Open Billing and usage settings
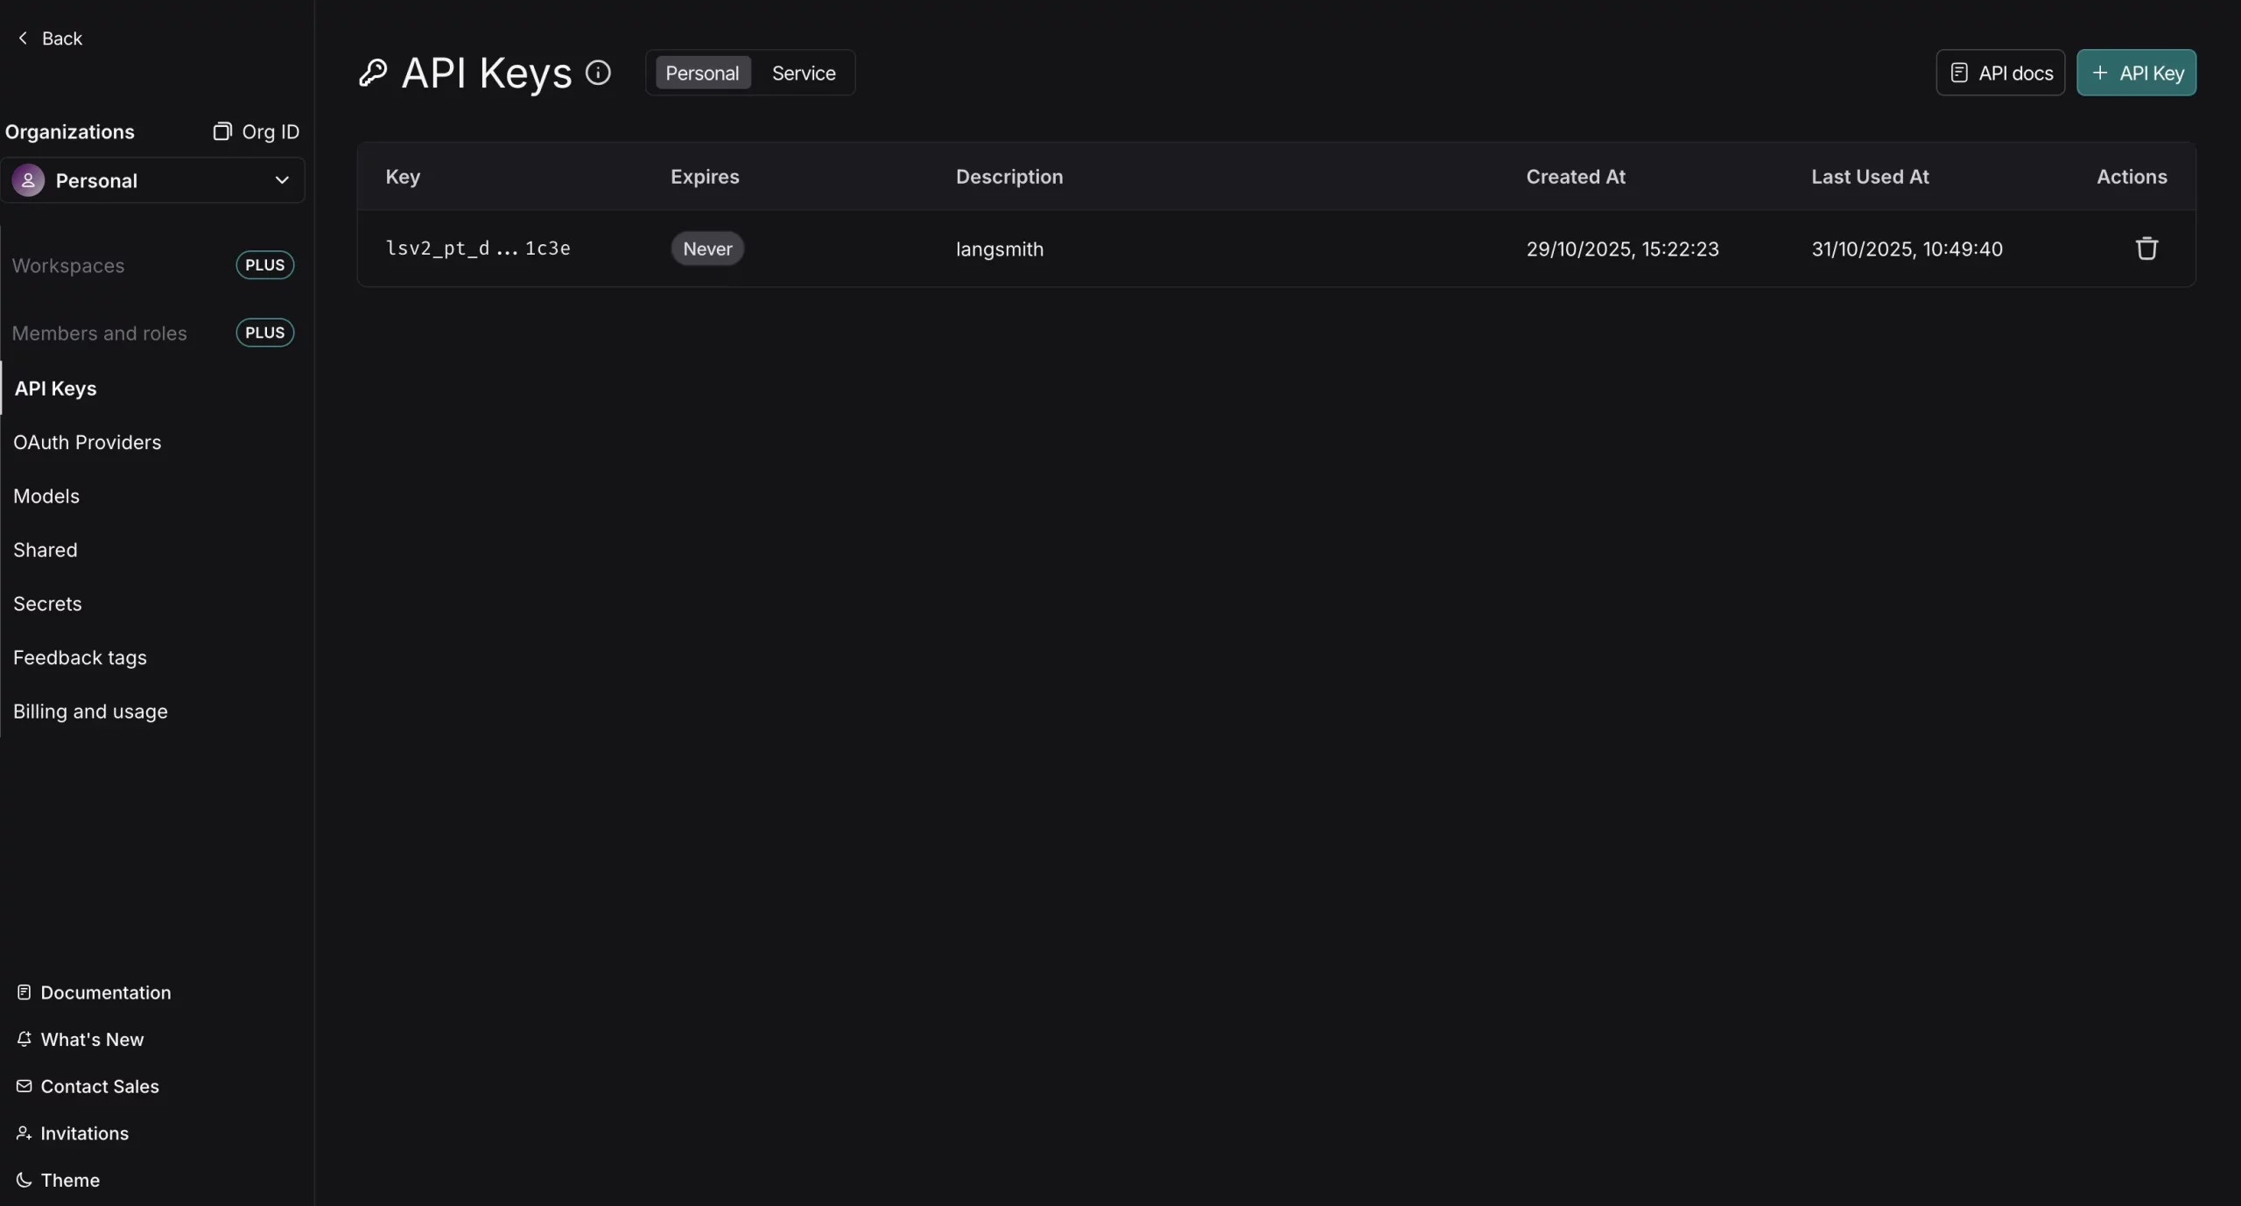 tap(91, 712)
